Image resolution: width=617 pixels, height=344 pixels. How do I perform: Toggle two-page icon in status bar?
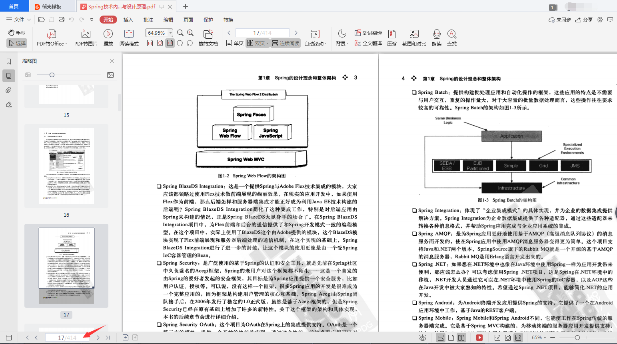tap(461, 338)
